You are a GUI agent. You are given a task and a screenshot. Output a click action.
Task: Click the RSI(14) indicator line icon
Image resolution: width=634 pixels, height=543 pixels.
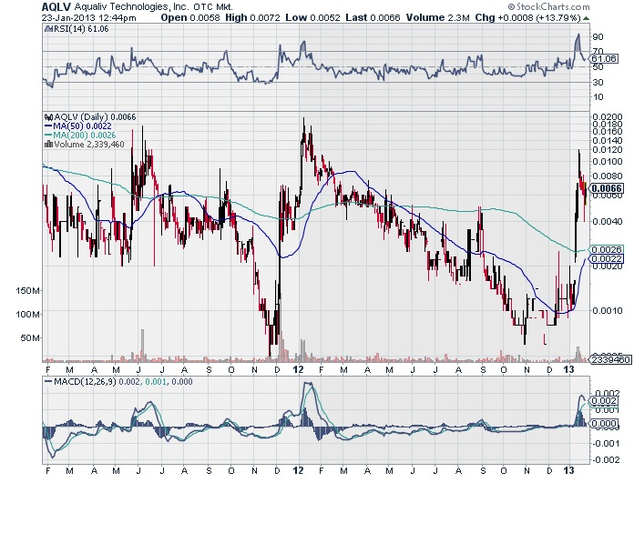[48, 29]
